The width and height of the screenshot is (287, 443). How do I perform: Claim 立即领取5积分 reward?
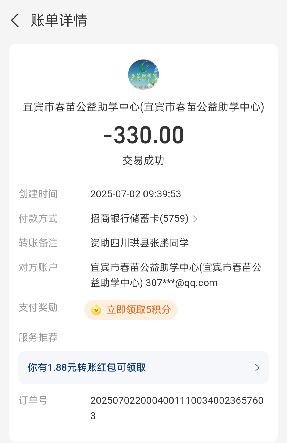click(x=131, y=310)
